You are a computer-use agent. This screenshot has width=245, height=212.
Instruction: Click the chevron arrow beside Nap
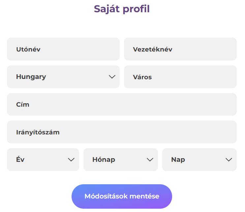coord(229,160)
